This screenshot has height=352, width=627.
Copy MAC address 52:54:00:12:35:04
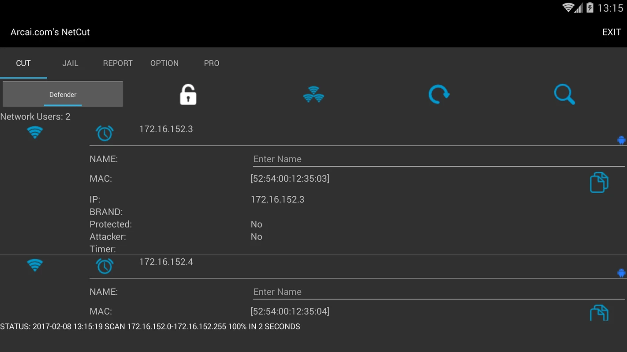[599, 313]
